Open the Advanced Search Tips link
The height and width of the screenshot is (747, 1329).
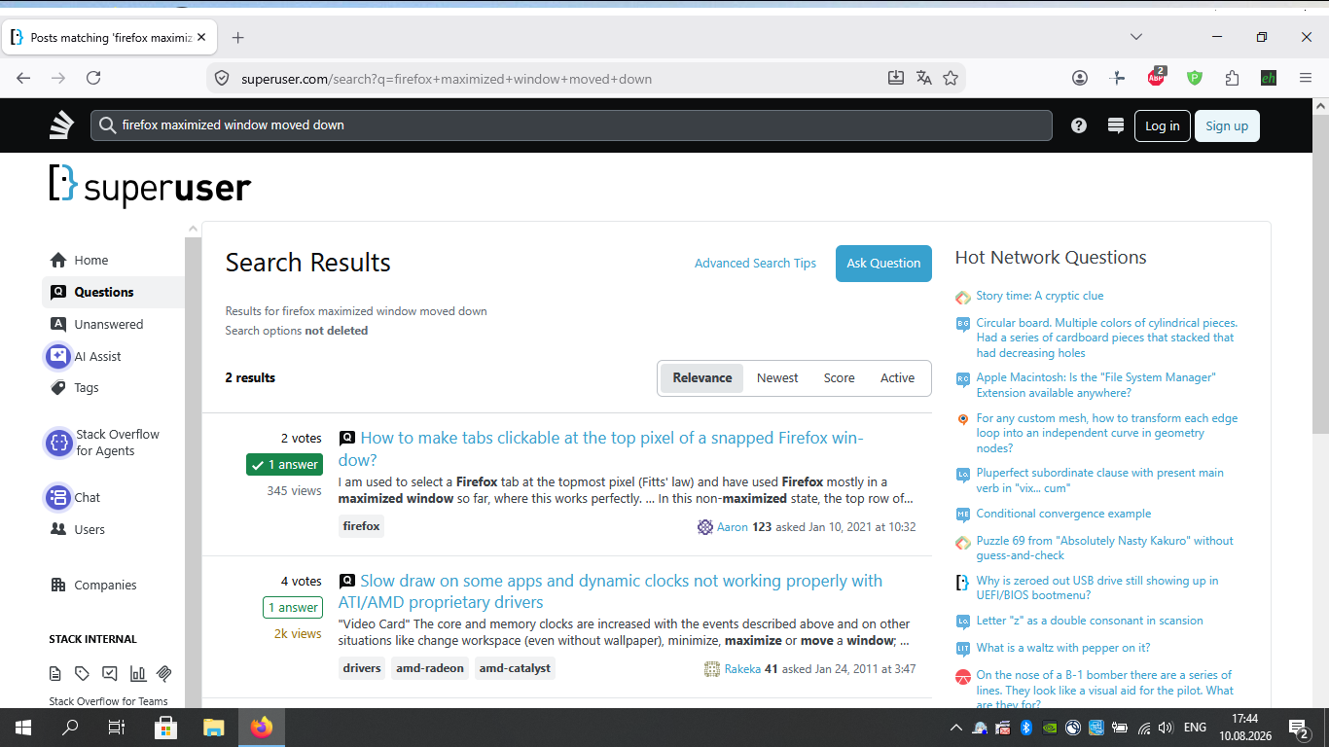755,264
